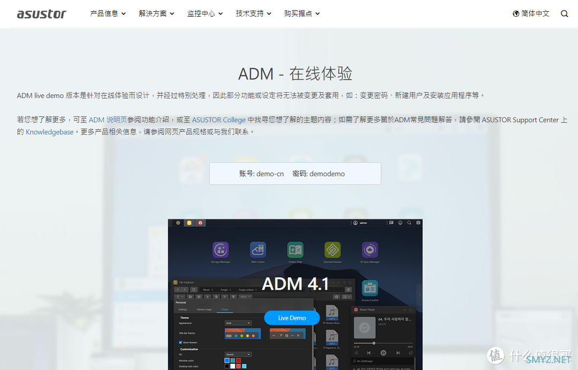578x370 pixels.
Task: Pick the white desktop text color swatch
Action: [233, 366]
